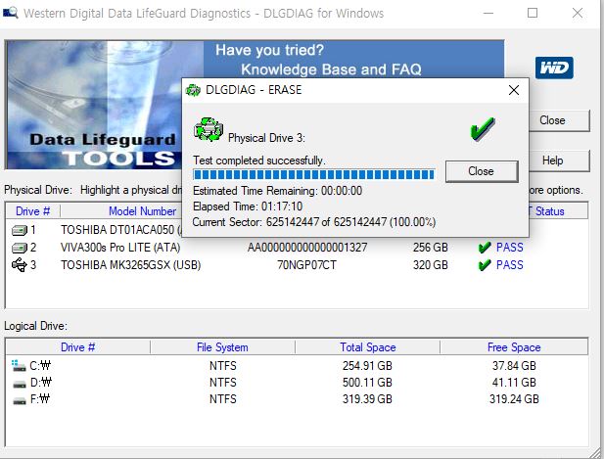
Task: Click PASS checkmark for VIVA300s drive
Action: (x=485, y=248)
